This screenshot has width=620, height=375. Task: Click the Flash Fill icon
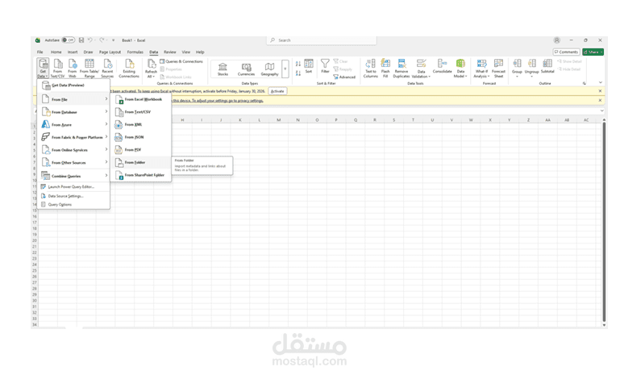(x=385, y=69)
